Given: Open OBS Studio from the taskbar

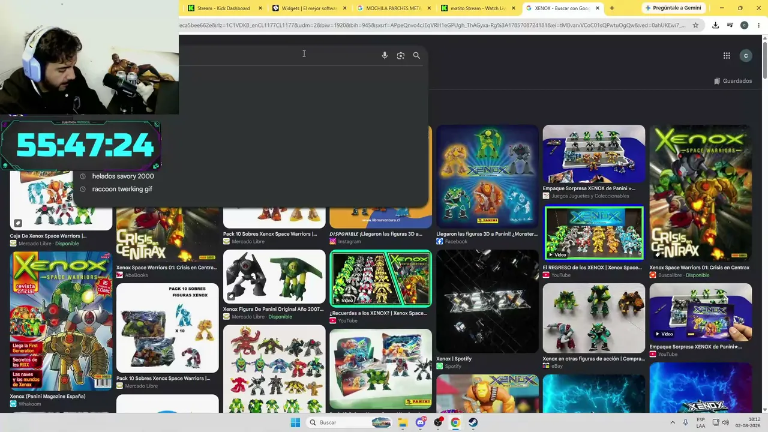Looking at the screenshot, I should (x=438, y=422).
